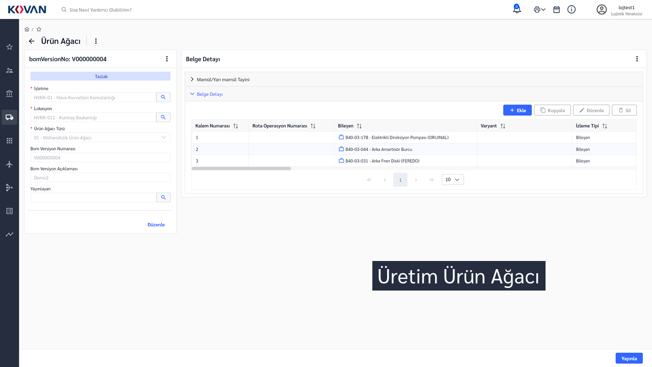652x367 pixels.
Task: Sort by Rota Operasyon Numarası column
Action: point(313,126)
